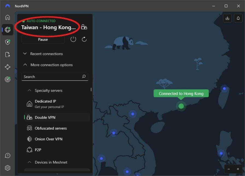Screen dimensions: 245x176
Task: Reconnect using the refresh icon
Action: click(84, 39)
